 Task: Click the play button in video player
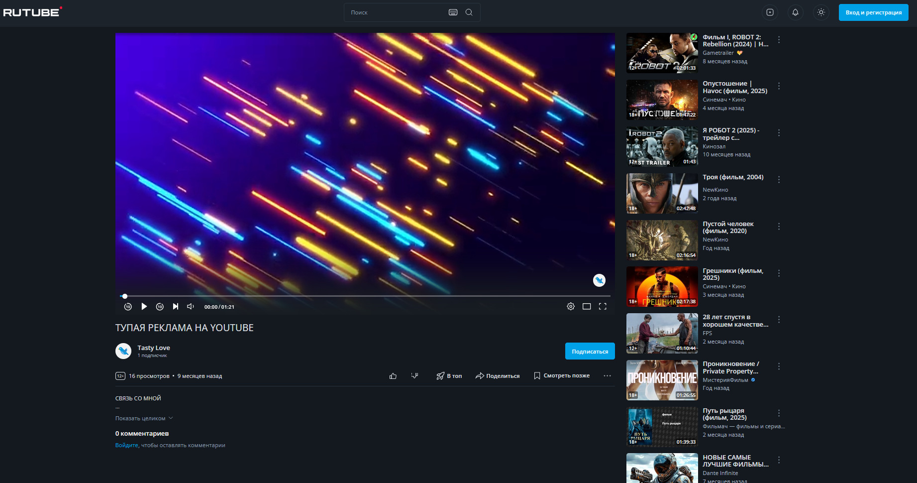(x=144, y=307)
